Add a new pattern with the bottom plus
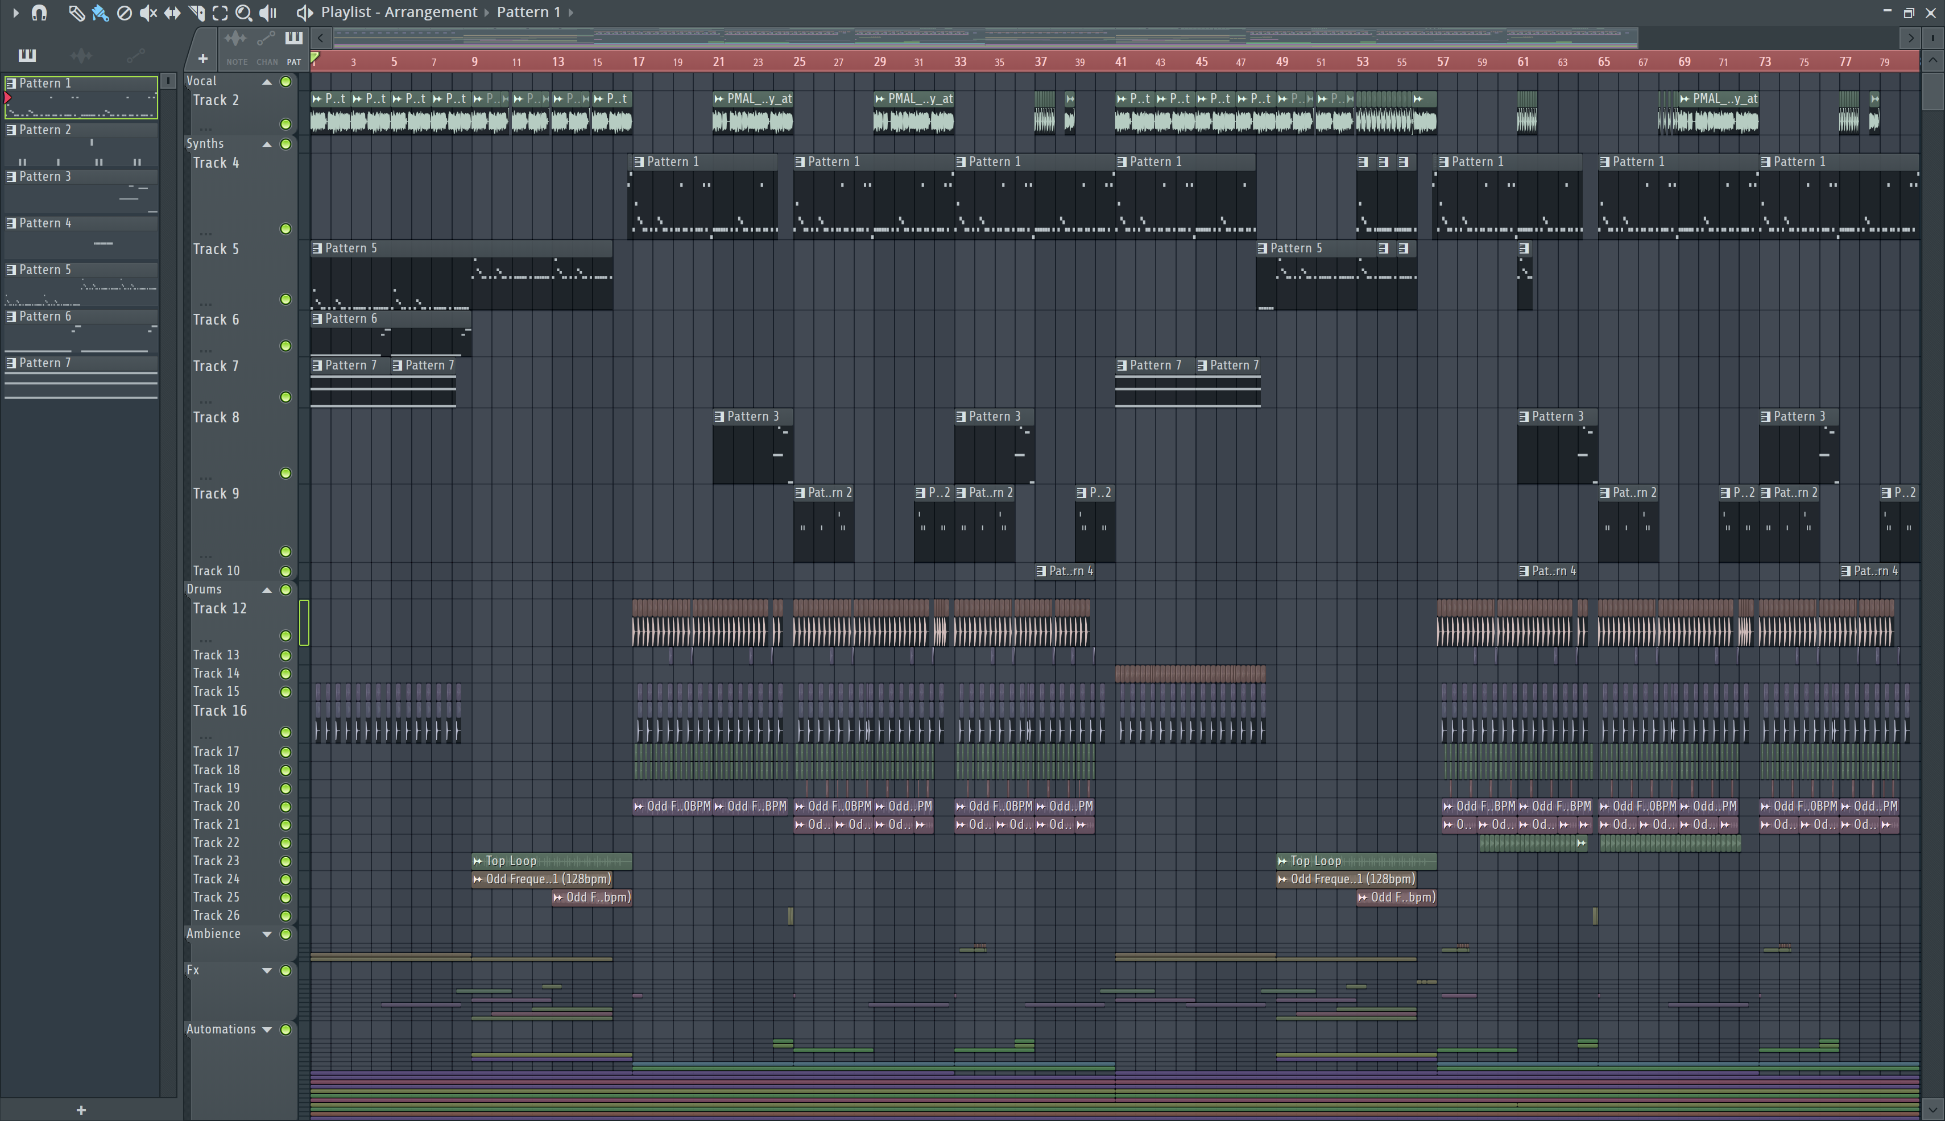The image size is (1945, 1121). coord(81,1110)
